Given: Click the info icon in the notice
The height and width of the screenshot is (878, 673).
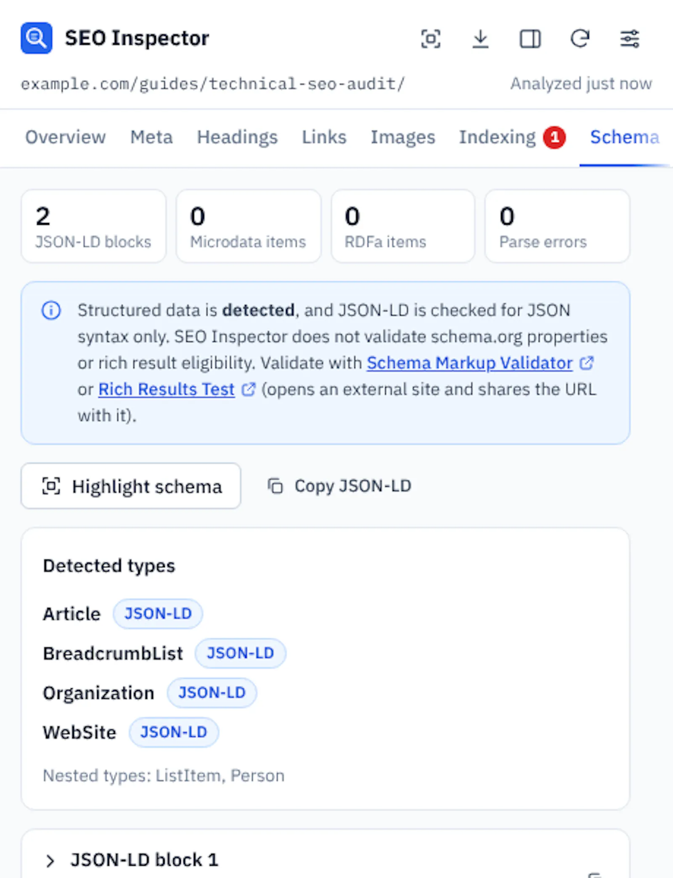Looking at the screenshot, I should tap(51, 310).
